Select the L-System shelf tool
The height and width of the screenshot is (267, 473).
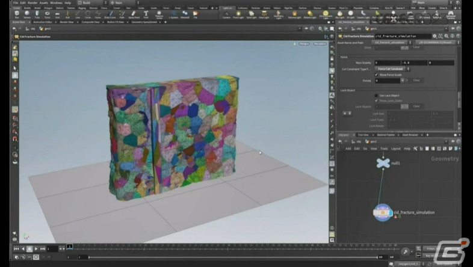tap(174, 14)
